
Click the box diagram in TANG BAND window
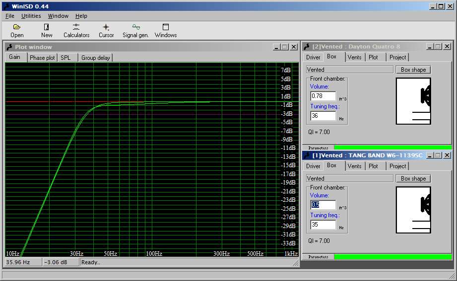[413, 210]
